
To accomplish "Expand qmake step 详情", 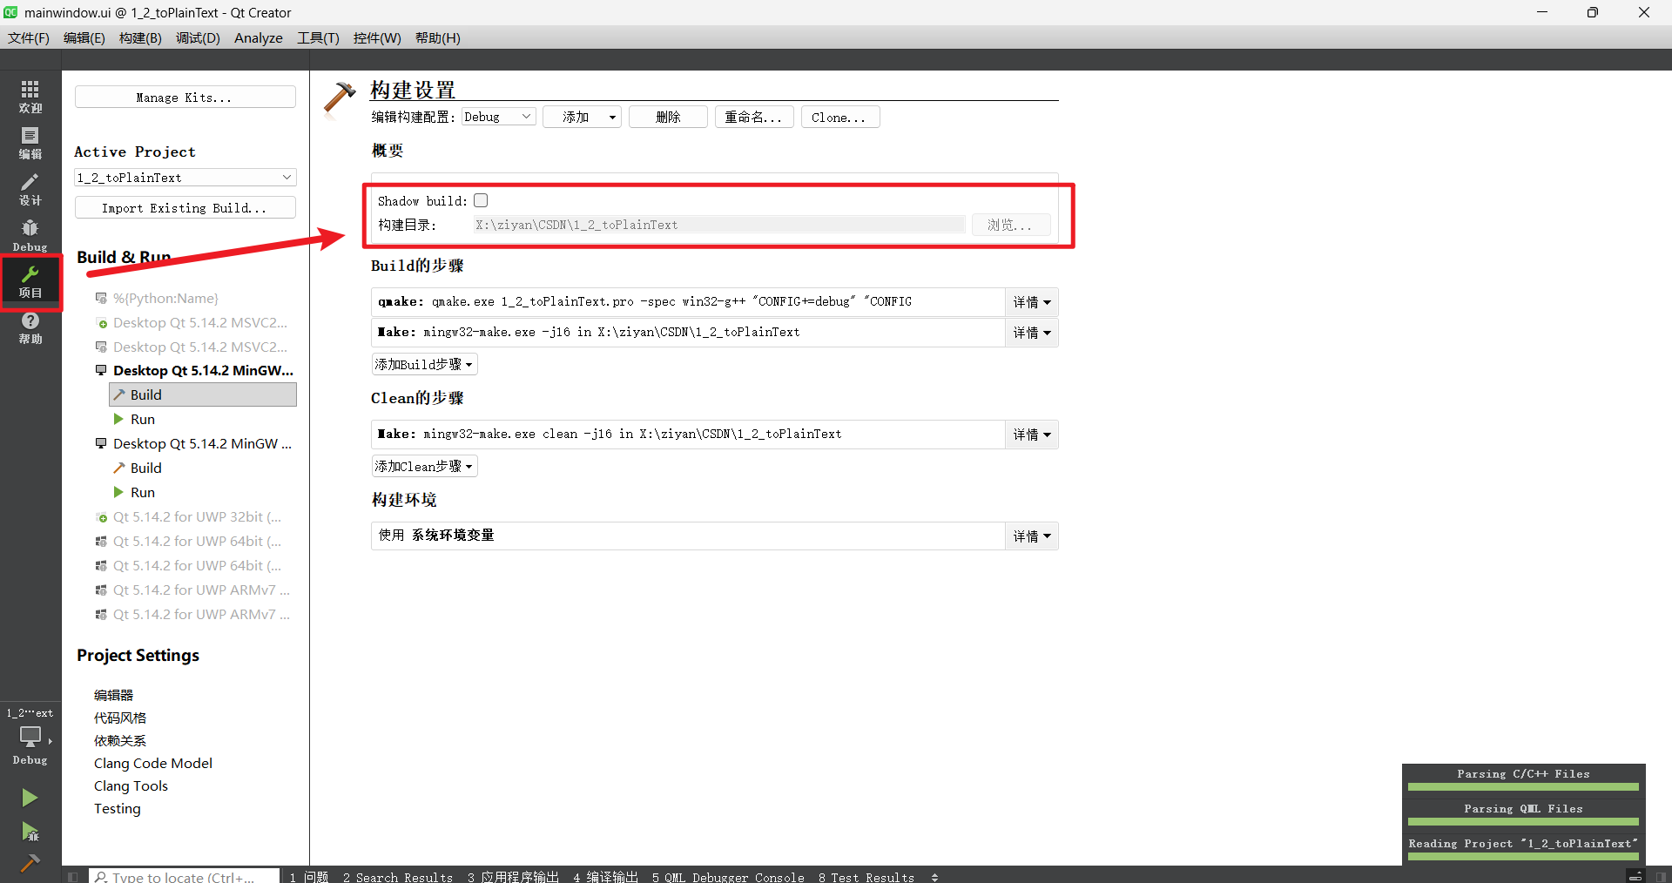I will (1032, 302).
